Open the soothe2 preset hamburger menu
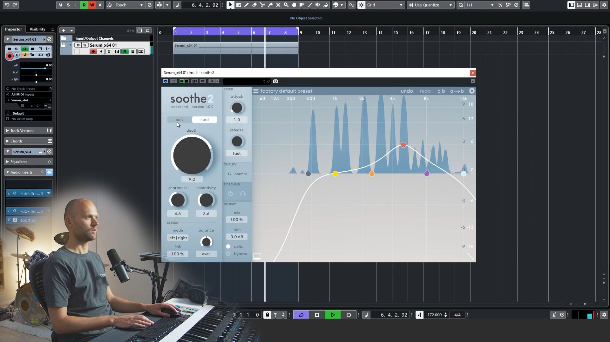Image resolution: width=610 pixels, height=342 pixels. tap(256, 91)
